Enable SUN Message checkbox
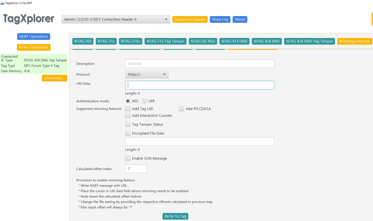This screenshot has height=221, width=373. click(128, 158)
